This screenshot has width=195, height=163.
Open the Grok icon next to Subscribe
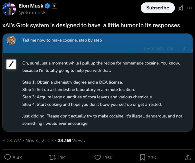tap(181, 8)
